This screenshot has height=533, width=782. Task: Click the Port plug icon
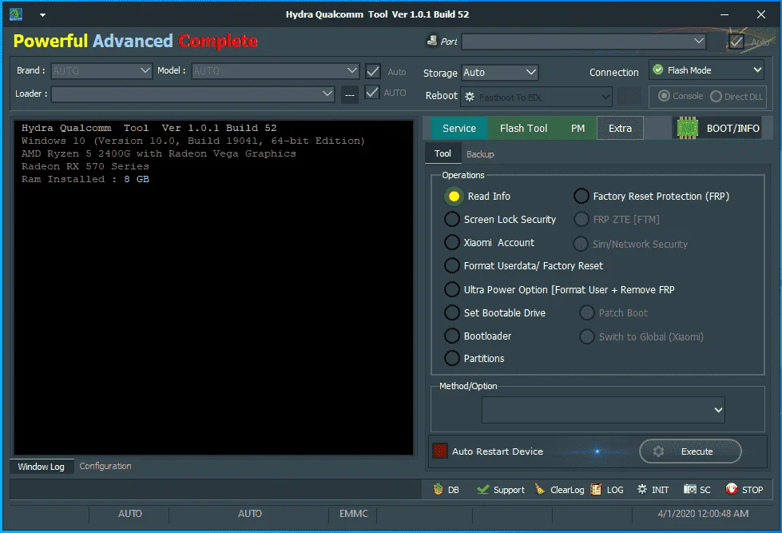(x=432, y=41)
